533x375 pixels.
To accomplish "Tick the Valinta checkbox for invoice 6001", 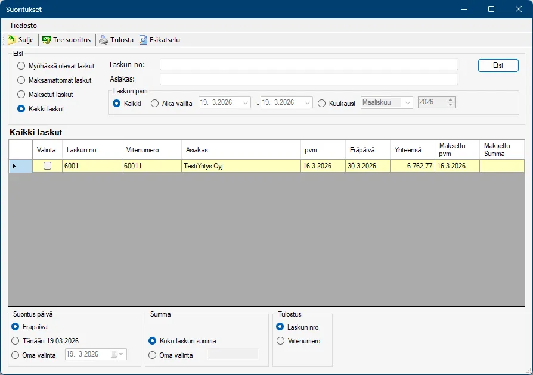I will pos(47,166).
